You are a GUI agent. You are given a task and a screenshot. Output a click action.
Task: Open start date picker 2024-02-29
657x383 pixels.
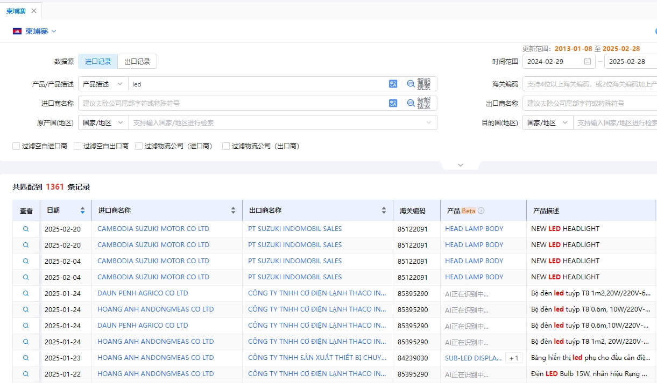pyautogui.click(x=559, y=61)
